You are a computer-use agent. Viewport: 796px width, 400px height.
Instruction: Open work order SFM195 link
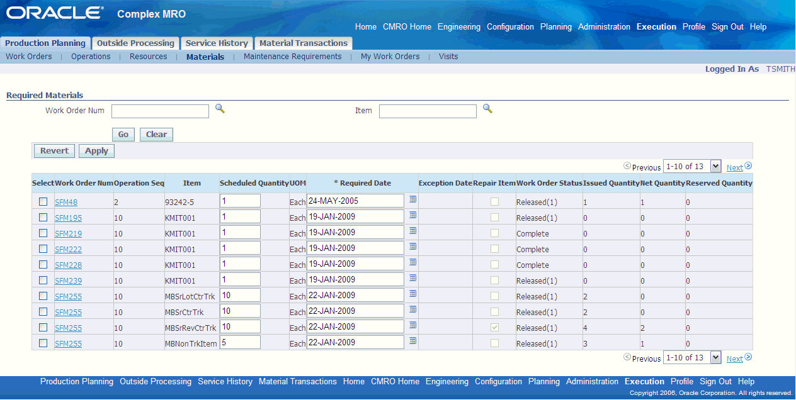tap(68, 218)
